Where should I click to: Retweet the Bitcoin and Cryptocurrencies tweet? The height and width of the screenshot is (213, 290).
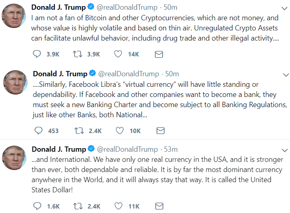[78, 54]
